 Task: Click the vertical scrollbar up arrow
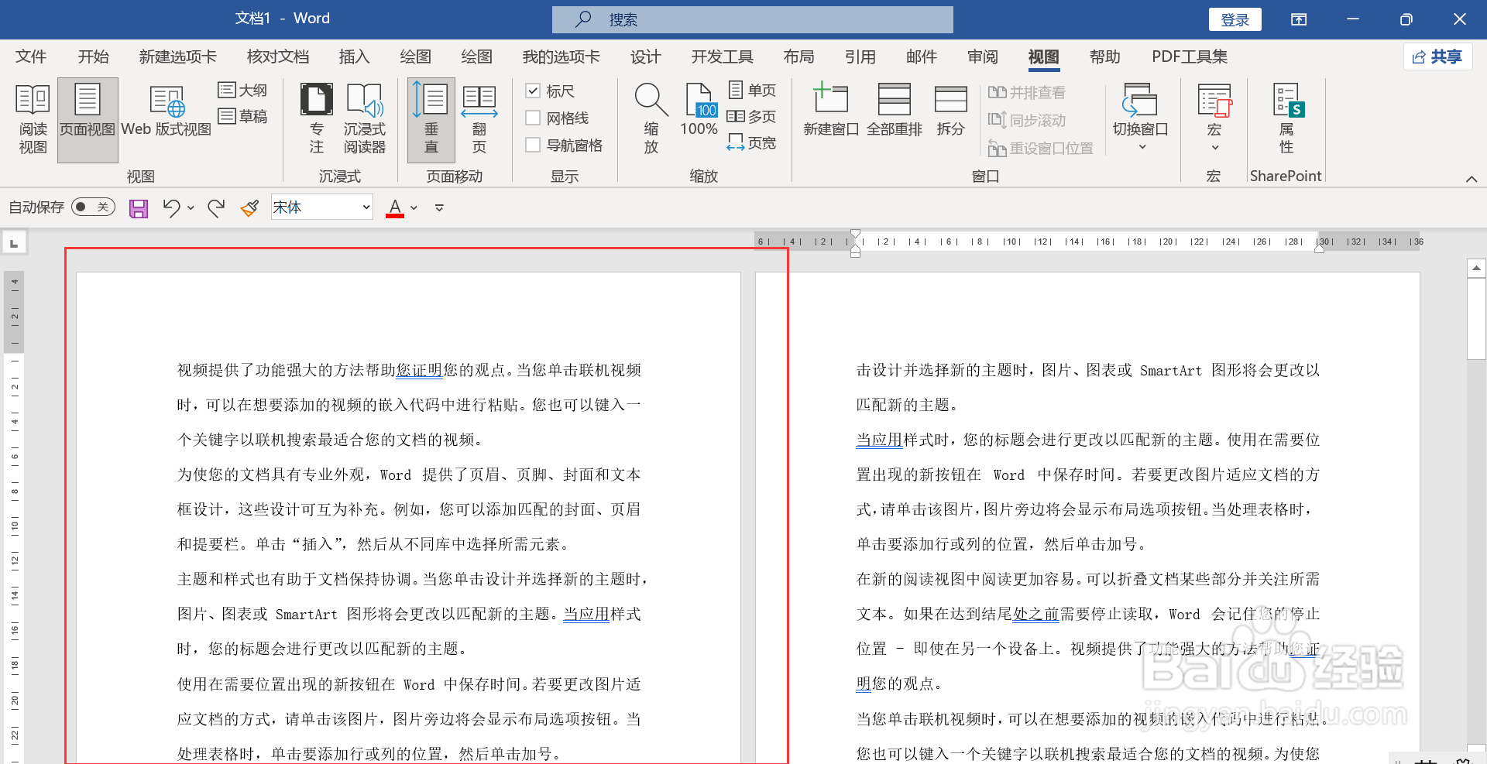(x=1476, y=268)
